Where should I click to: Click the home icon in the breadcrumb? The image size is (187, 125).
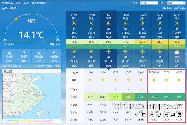tap(3, 3)
